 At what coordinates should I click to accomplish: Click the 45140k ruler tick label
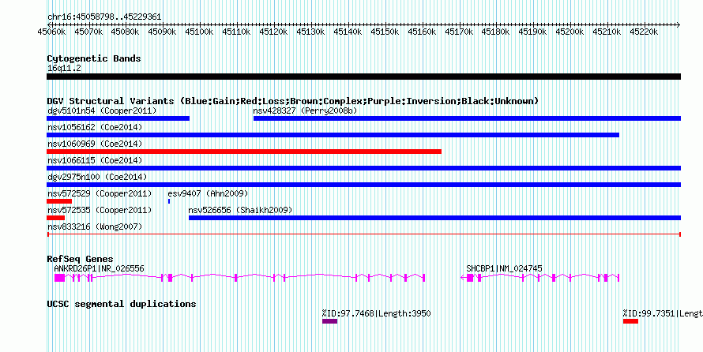click(348, 32)
